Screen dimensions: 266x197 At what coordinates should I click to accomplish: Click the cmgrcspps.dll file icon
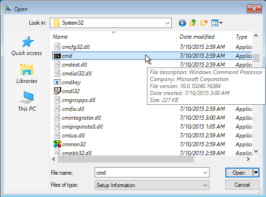(57, 100)
